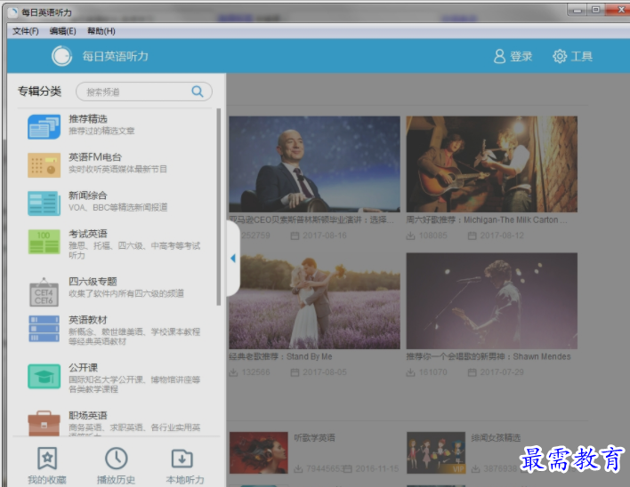Open the Stand By Me wedding thumbnail
This screenshot has width=630, height=487.
[315, 301]
